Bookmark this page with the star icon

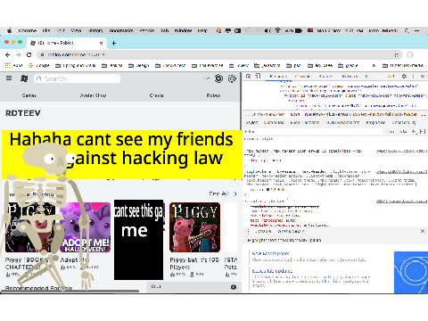tap(397, 55)
